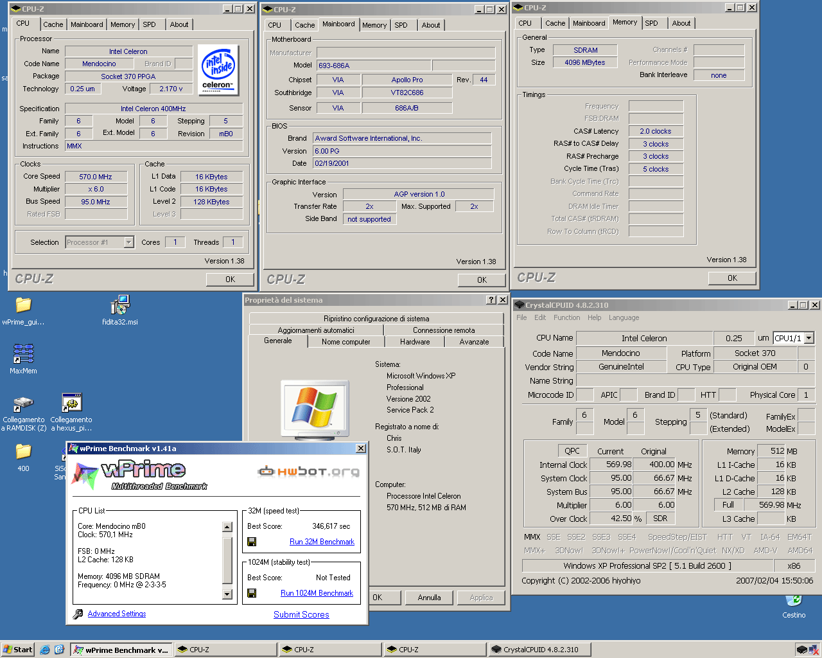Click the network tray icon with red X
822x658 pixels.
coord(814,650)
